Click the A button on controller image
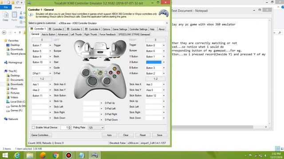 click(114, 76)
